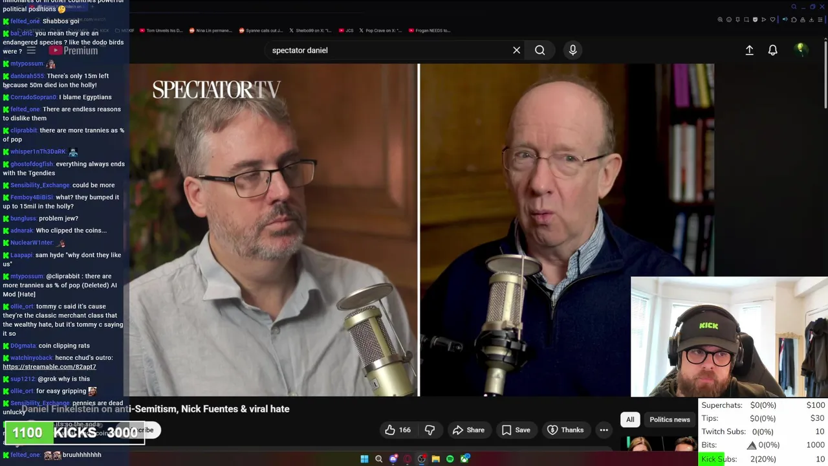Bookmark page with heart toolbar icon
This screenshot has width=828, height=466.
[772, 19]
